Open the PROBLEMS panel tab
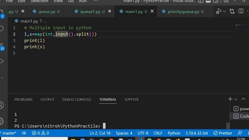 23,100
